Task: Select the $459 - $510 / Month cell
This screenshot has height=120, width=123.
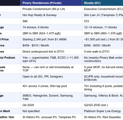Action: click(x=51, y=46)
